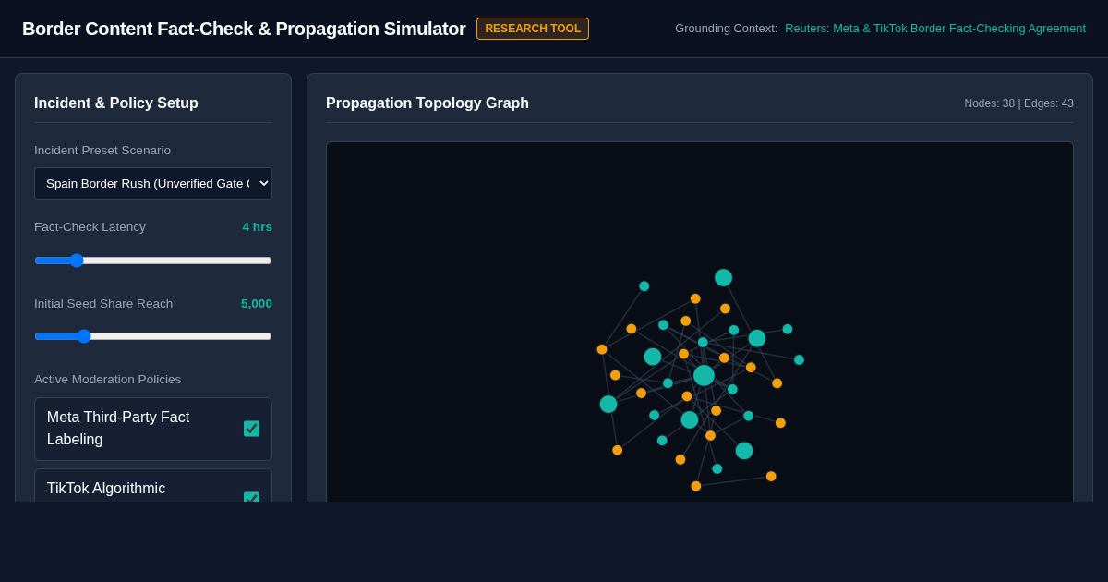
Task: Click the simulator title in the header
Action: [x=244, y=29]
